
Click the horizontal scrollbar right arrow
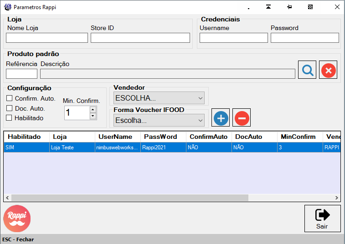(337, 198)
